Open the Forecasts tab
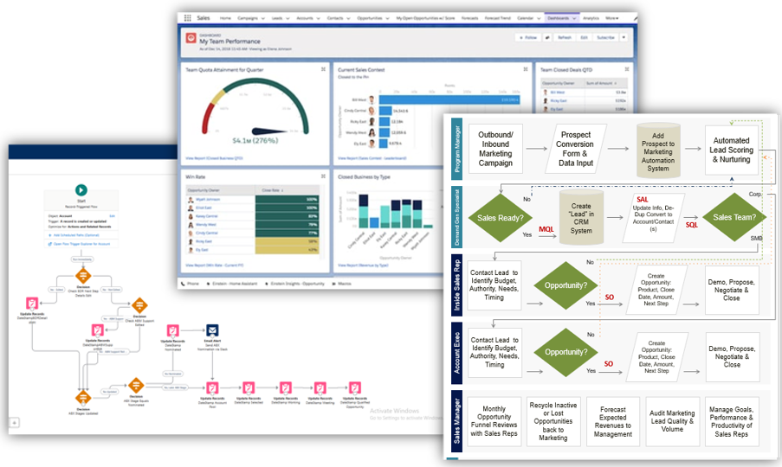 tap(469, 18)
